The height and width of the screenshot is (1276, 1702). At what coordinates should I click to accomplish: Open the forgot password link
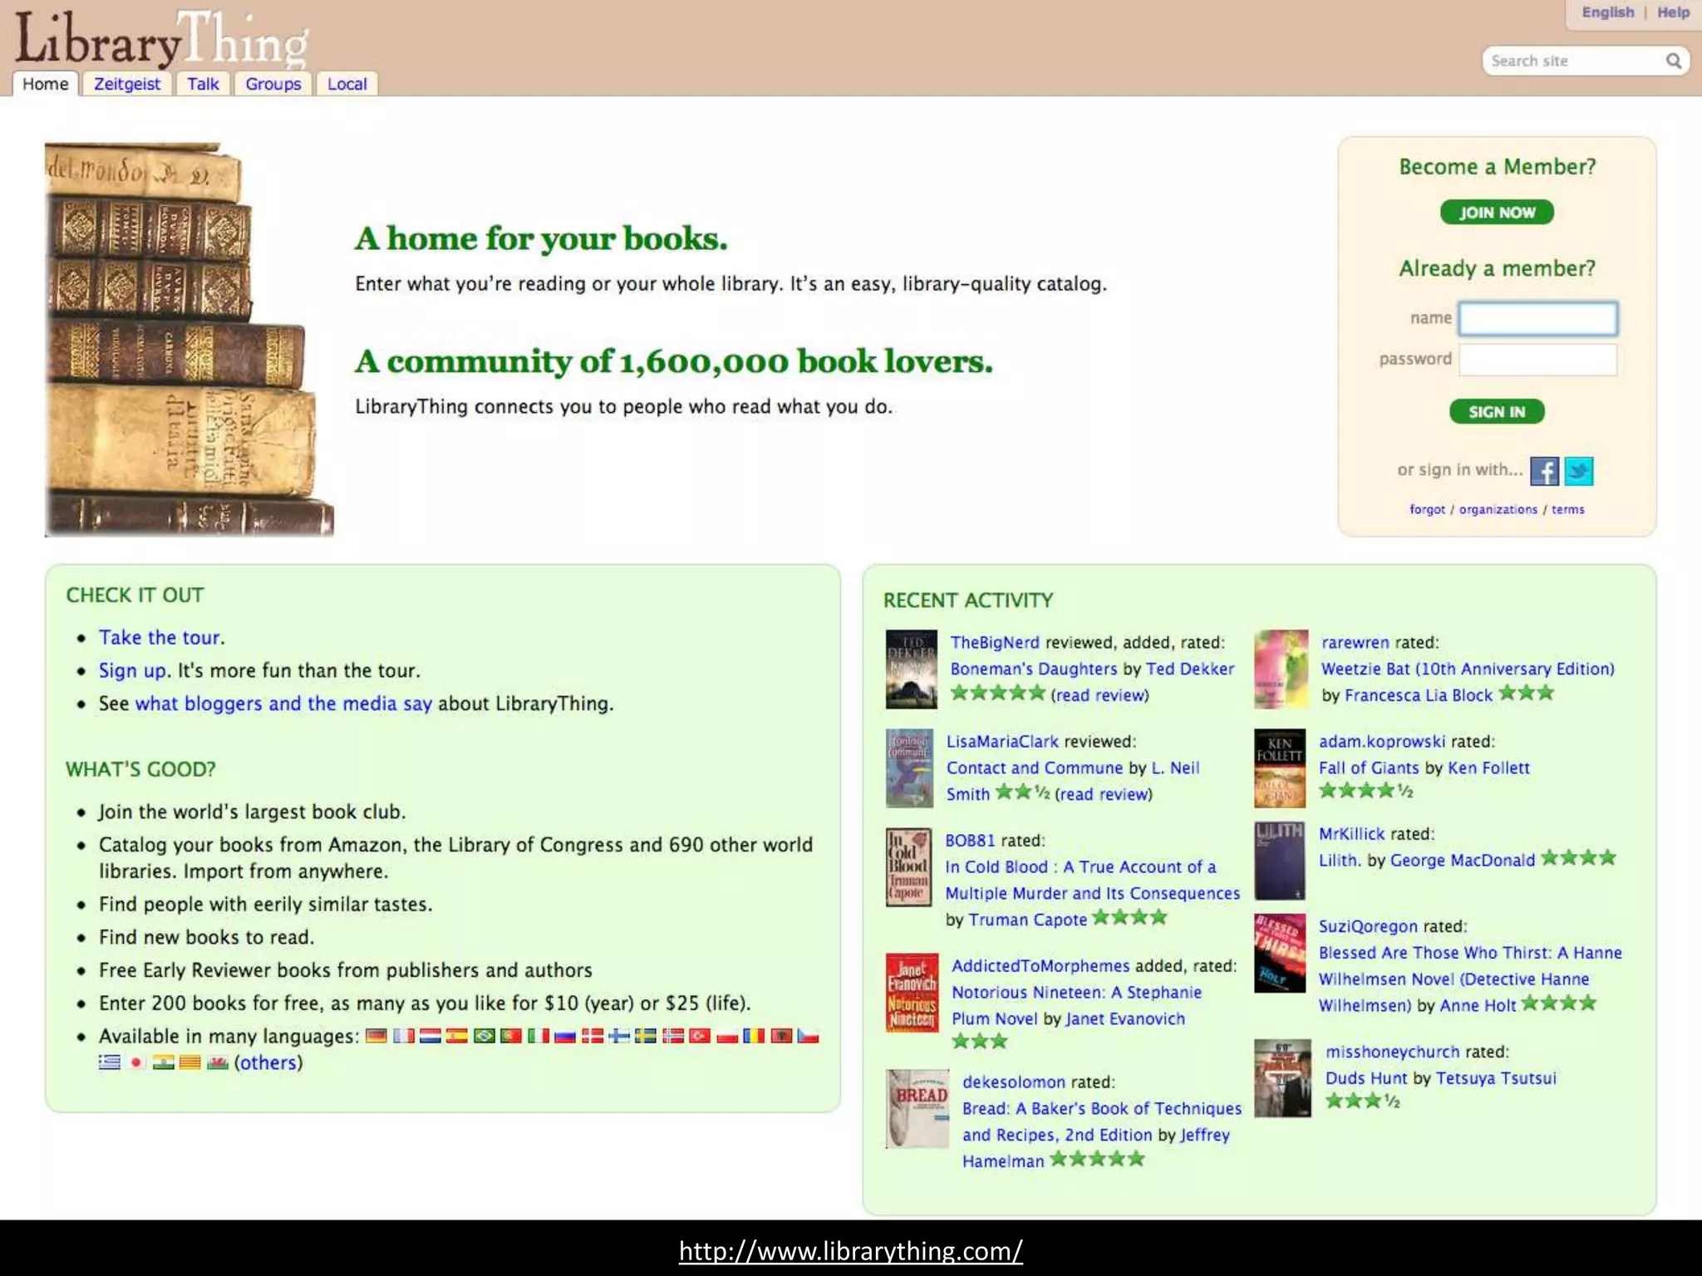tap(1427, 509)
